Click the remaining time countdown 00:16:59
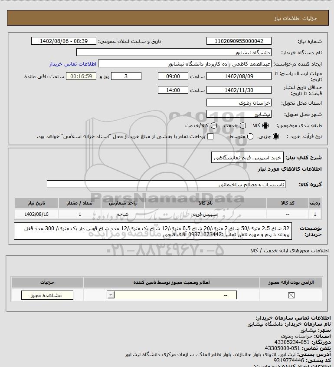 tap(81, 76)
